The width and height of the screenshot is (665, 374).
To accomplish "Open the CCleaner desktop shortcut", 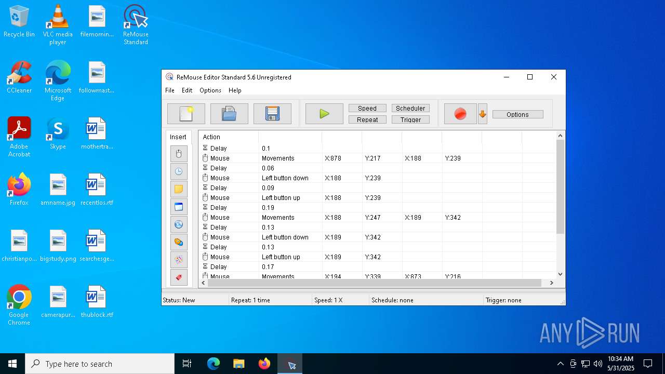I will click(19, 77).
